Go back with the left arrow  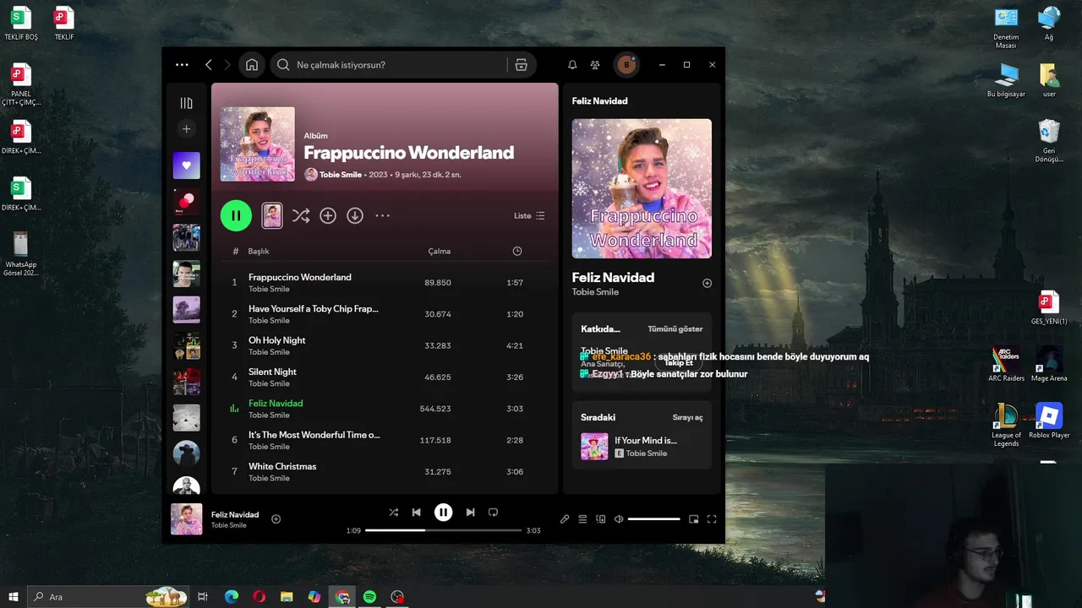[x=209, y=65]
